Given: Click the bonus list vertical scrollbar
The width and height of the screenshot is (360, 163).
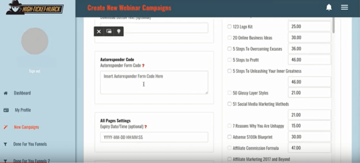Looking at the screenshot, I should 333,25.
